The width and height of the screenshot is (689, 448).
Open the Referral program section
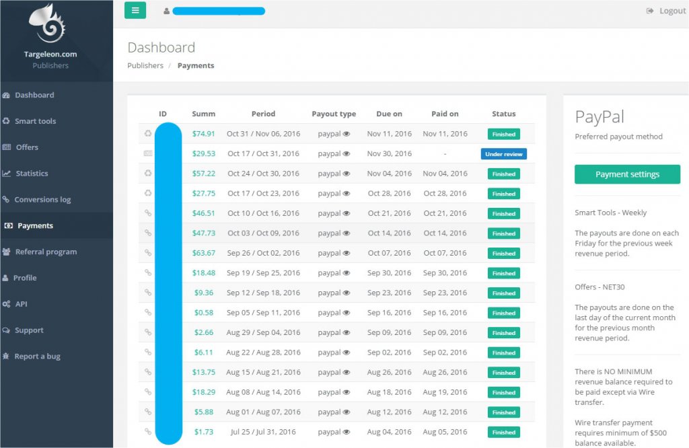(45, 252)
